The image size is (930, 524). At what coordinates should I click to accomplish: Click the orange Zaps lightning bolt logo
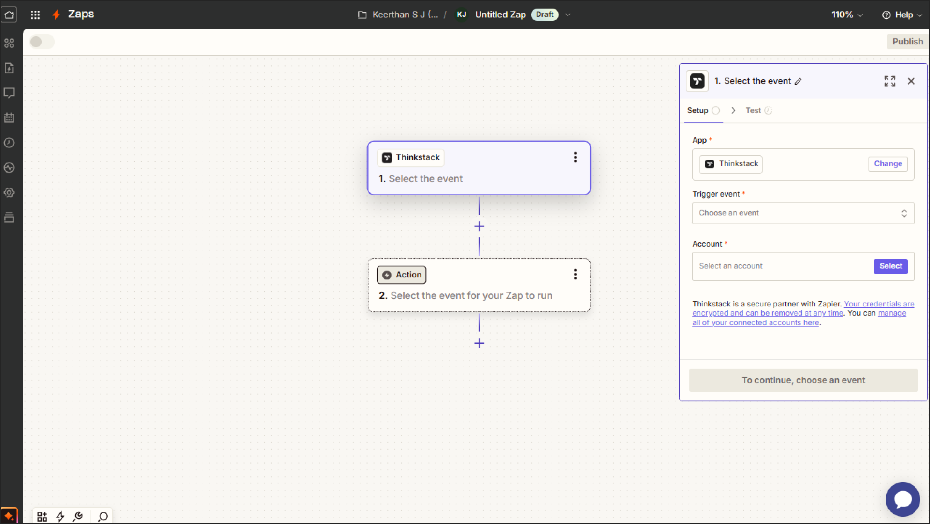click(x=56, y=15)
